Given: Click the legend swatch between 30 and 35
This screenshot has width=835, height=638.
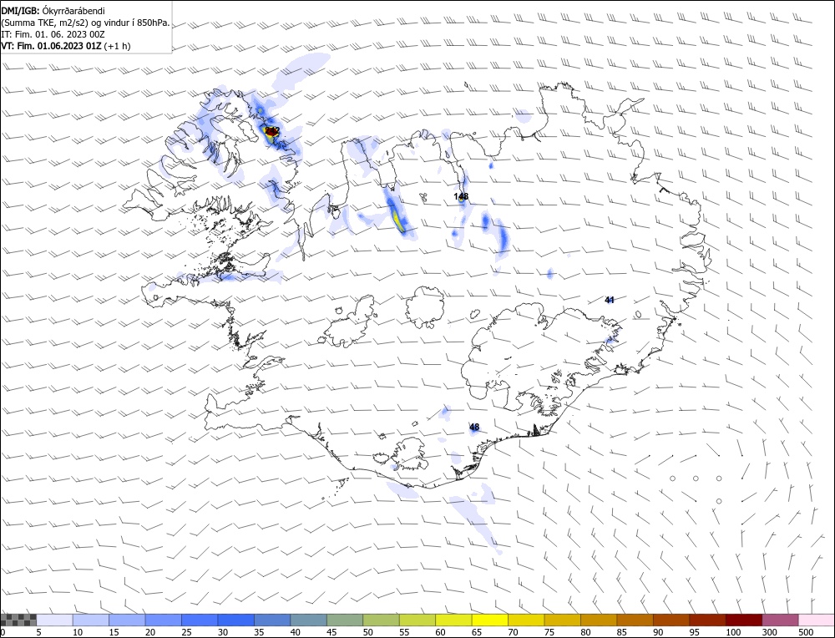Looking at the screenshot, I should [x=236, y=620].
